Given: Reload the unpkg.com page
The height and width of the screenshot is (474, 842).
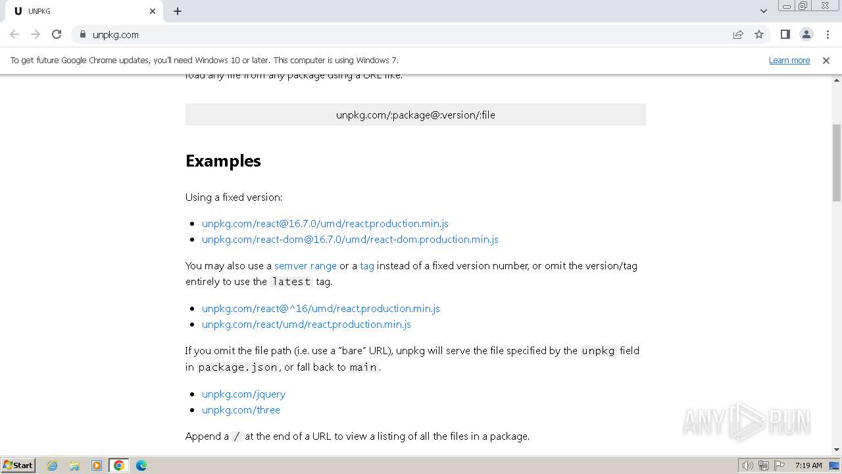Looking at the screenshot, I should tap(57, 34).
